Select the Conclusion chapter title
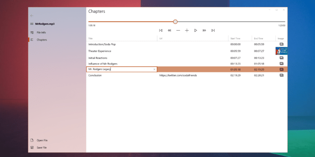This screenshot has width=315, height=157. tap(95, 75)
